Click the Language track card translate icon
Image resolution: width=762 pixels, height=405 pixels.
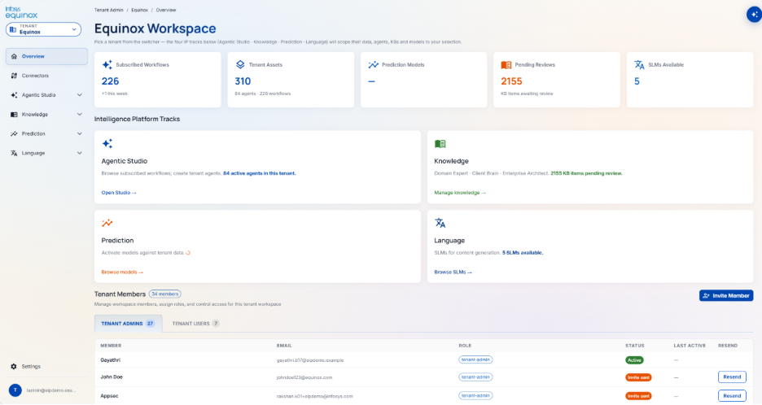point(440,223)
